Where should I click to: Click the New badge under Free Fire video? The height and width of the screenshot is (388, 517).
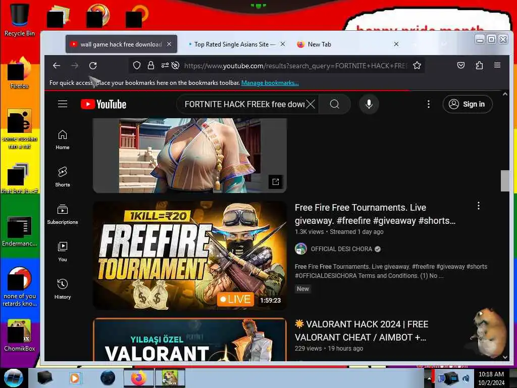click(303, 289)
